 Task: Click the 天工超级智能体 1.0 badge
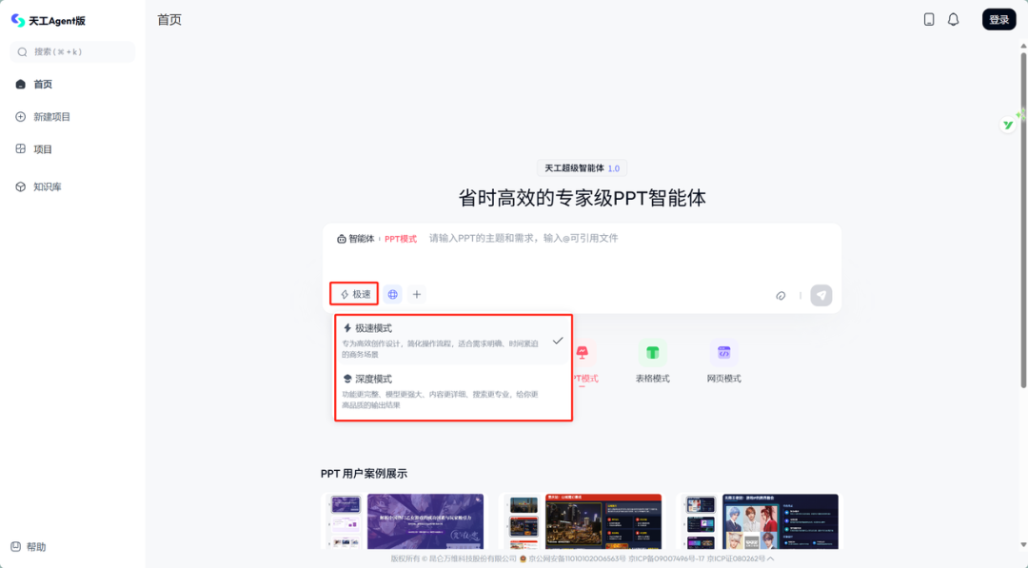coord(582,168)
